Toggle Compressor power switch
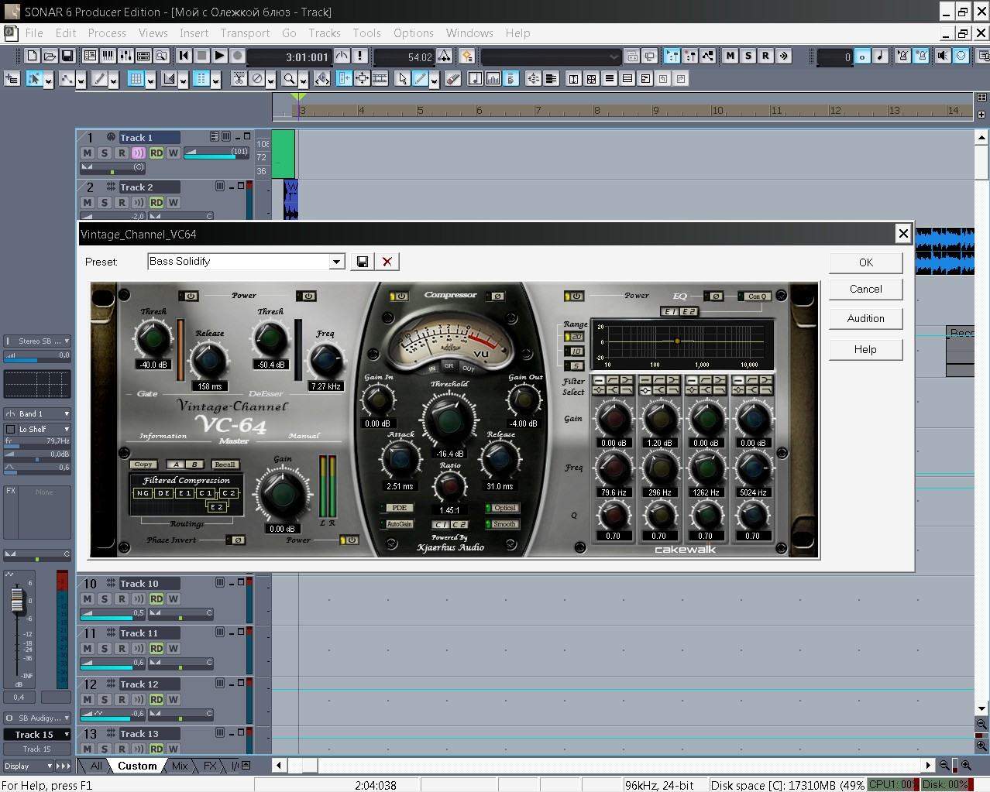This screenshot has width=990, height=792. (x=400, y=296)
